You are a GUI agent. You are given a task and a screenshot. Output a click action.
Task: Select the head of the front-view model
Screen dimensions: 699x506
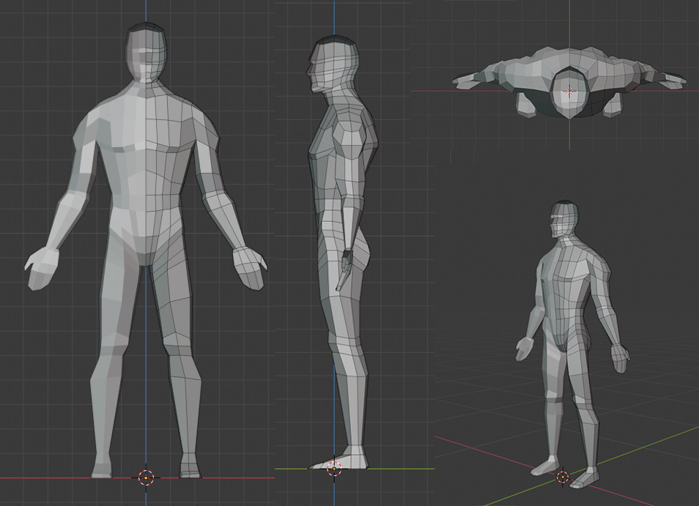coord(146,51)
